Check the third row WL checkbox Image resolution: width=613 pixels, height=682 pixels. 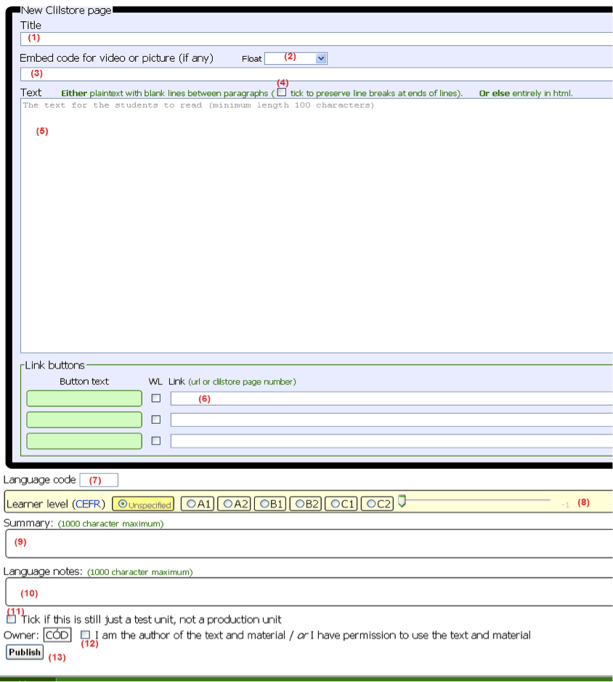click(155, 441)
